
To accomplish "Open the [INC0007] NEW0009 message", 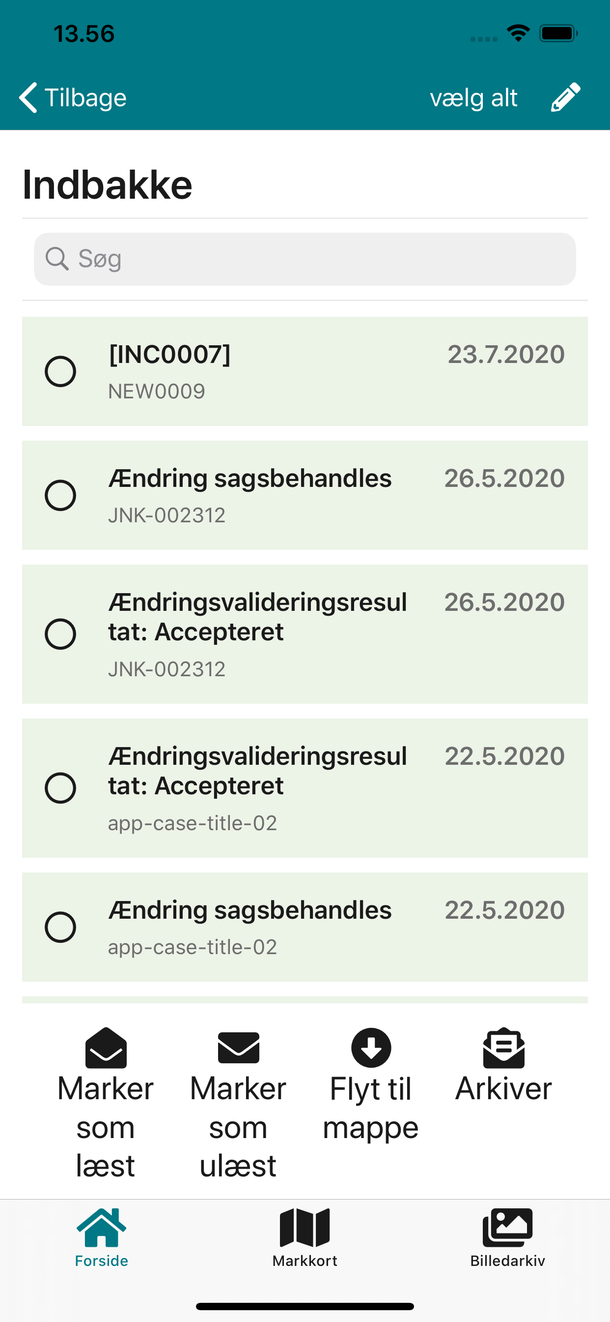I will point(305,371).
